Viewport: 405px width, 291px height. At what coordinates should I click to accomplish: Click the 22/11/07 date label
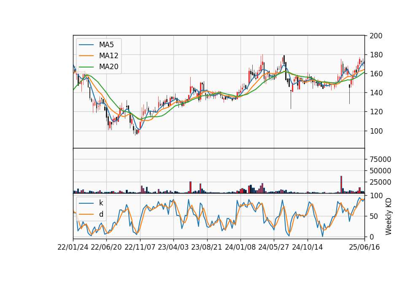coord(140,247)
